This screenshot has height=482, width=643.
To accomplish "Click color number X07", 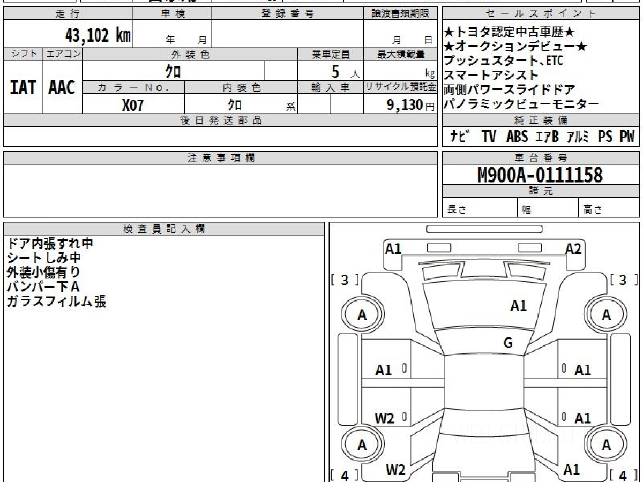I will [133, 105].
